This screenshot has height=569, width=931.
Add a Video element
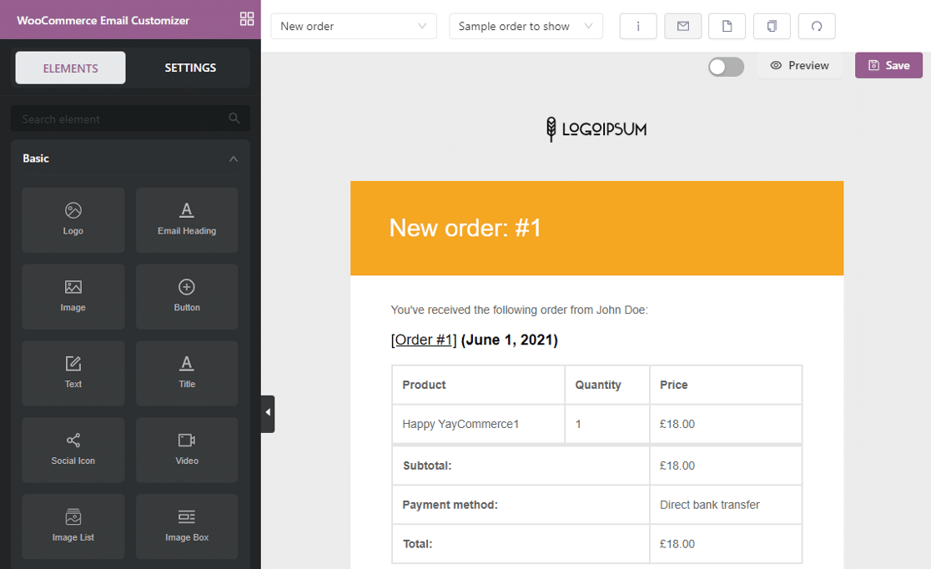[x=186, y=450]
